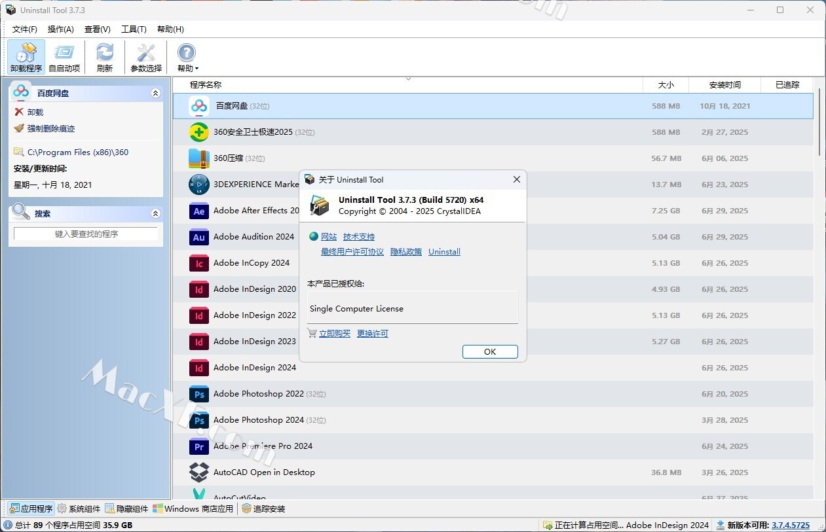The width and height of the screenshot is (826, 532).
Task: Open the 工具(T) menu
Action: point(134,29)
